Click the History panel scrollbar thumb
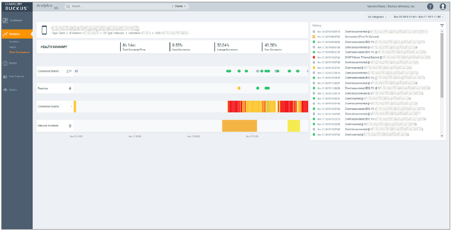Image resolution: width=452 pixels, height=232 pixels. (x=442, y=65)
